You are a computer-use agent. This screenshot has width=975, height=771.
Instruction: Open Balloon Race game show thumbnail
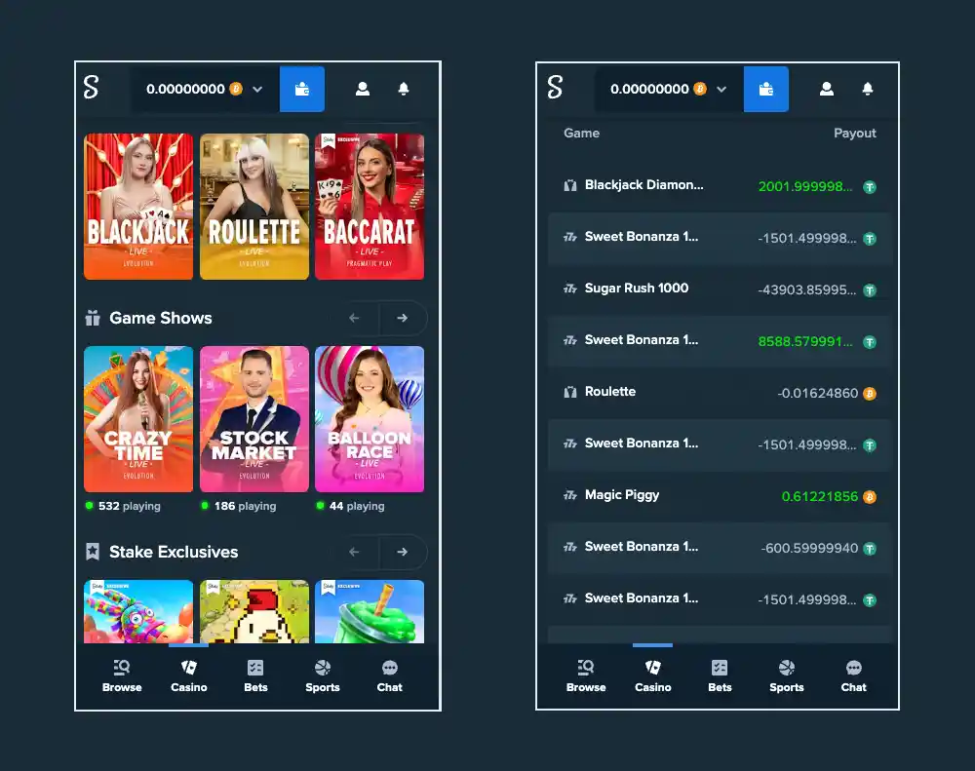tap(370, 419)
